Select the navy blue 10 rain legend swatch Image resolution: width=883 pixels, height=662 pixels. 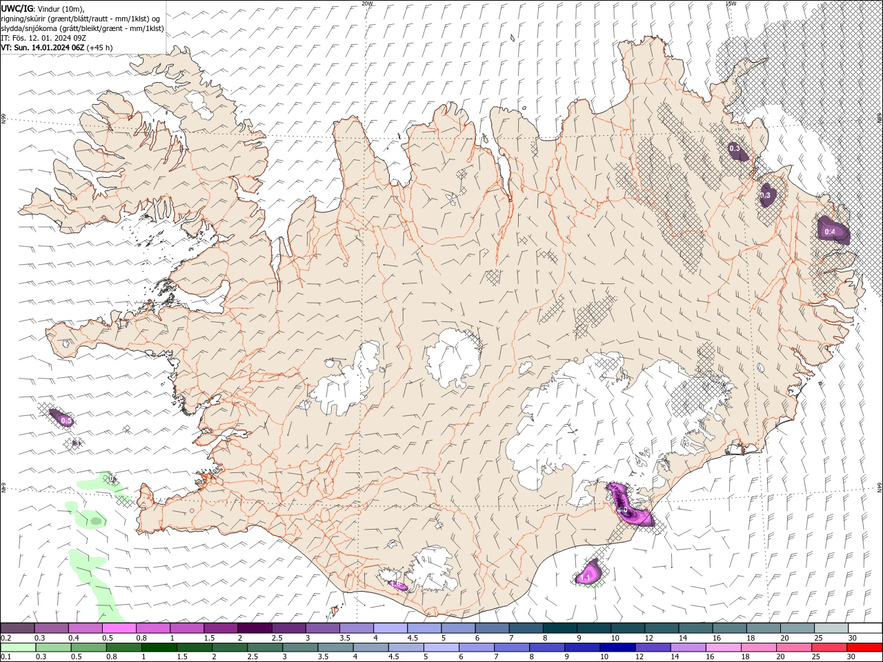click(x=617, y=648)
